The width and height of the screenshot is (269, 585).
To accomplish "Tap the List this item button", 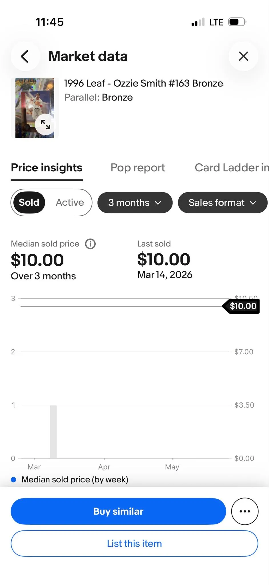I will [134, 544].
